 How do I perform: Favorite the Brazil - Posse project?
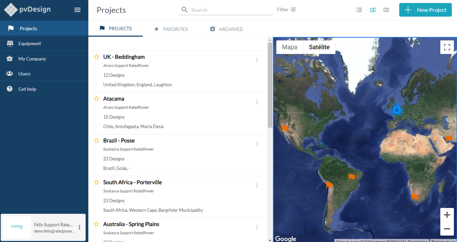pos(96,141)
